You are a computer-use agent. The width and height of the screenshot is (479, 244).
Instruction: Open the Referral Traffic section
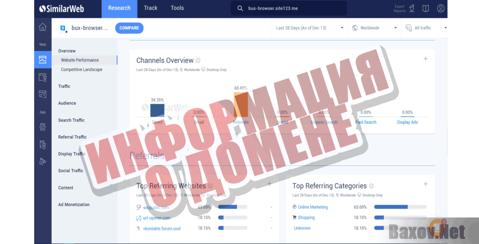pyautogui.click(x=72, y=137)
